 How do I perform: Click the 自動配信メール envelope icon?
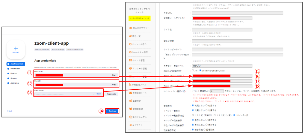pos(131,93)
